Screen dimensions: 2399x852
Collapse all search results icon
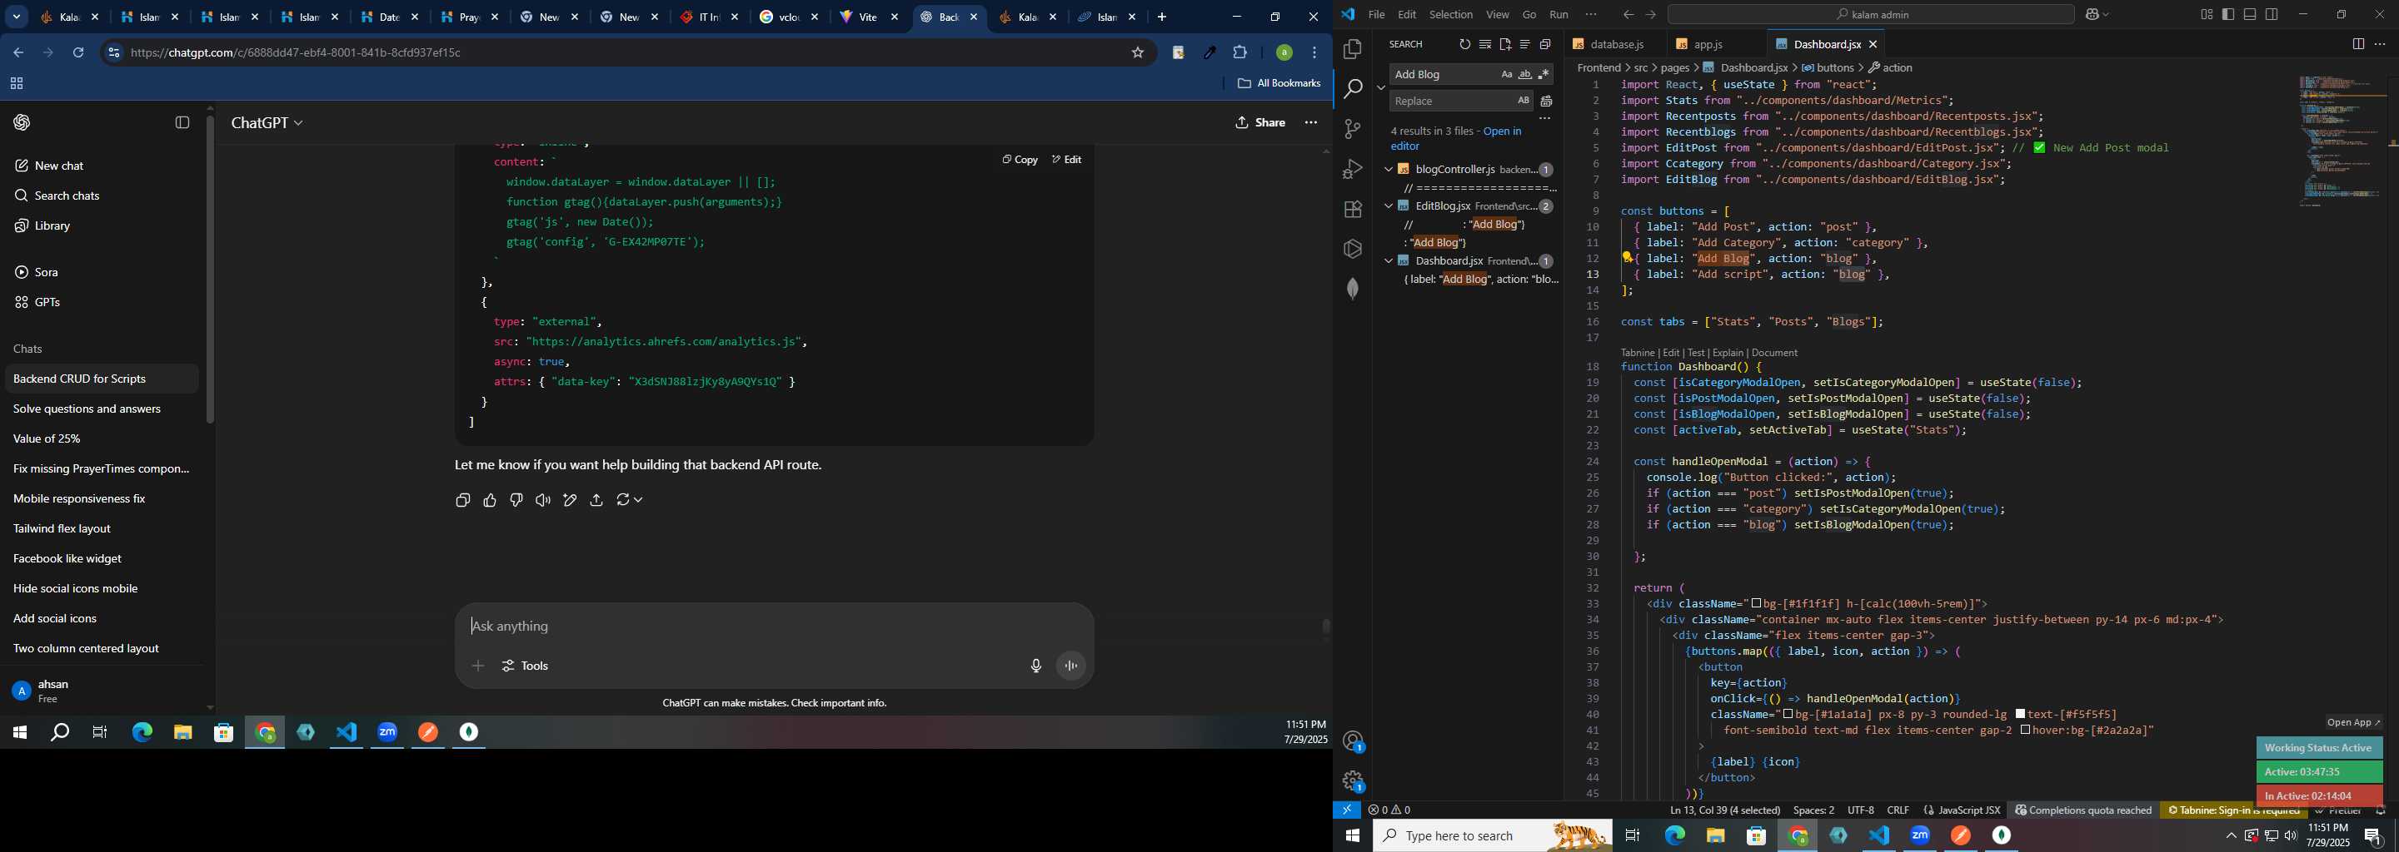(1545, 45)
